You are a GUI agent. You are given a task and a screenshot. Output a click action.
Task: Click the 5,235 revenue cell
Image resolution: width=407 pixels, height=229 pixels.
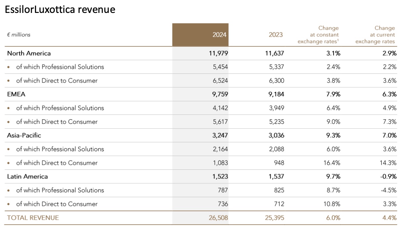coord(277,122)
